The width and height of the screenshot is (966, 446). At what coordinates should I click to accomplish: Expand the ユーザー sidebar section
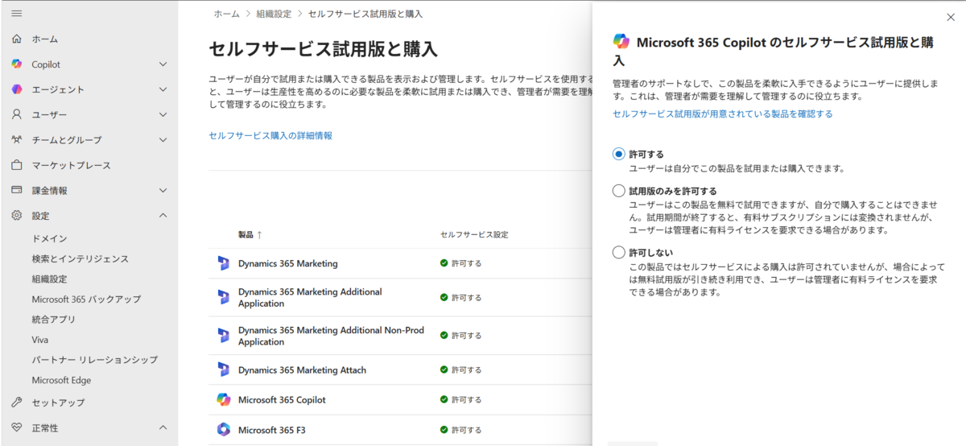pyautogui.click(x=163, y=115)
